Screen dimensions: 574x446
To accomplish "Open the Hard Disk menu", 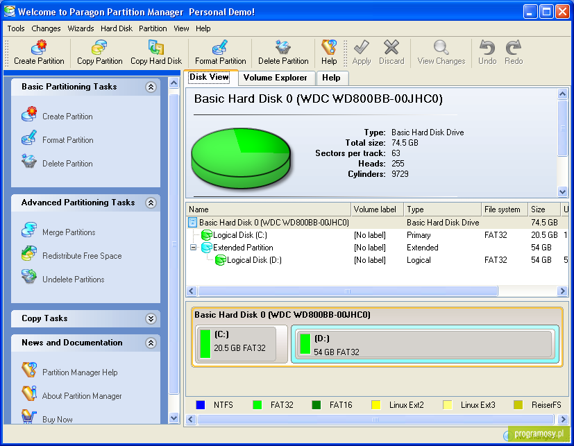I will pos(117,28).
